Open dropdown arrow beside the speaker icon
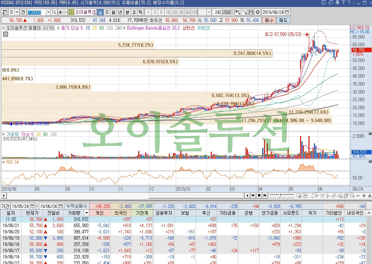The height and width of the screenshot is (264, 372). (x=66, y=12)
